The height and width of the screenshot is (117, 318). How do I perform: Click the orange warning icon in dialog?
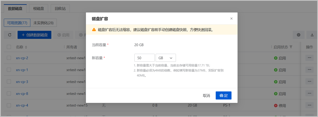click(94, 30)
